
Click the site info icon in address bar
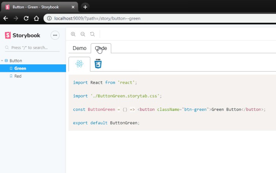[49, 18]
